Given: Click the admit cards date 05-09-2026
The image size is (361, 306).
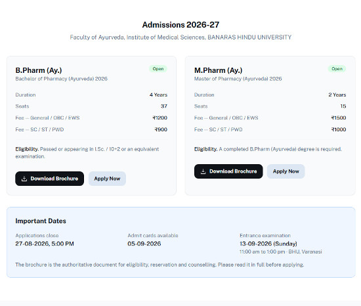Looking at the screenshot, I should tap(144, 244).
